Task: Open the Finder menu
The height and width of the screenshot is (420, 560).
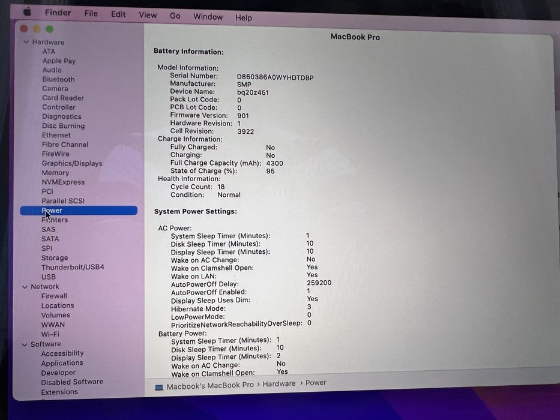Action: [58, 13]
